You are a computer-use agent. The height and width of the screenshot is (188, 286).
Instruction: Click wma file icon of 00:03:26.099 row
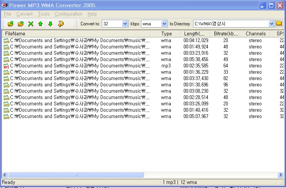click(x=6, y=104)
